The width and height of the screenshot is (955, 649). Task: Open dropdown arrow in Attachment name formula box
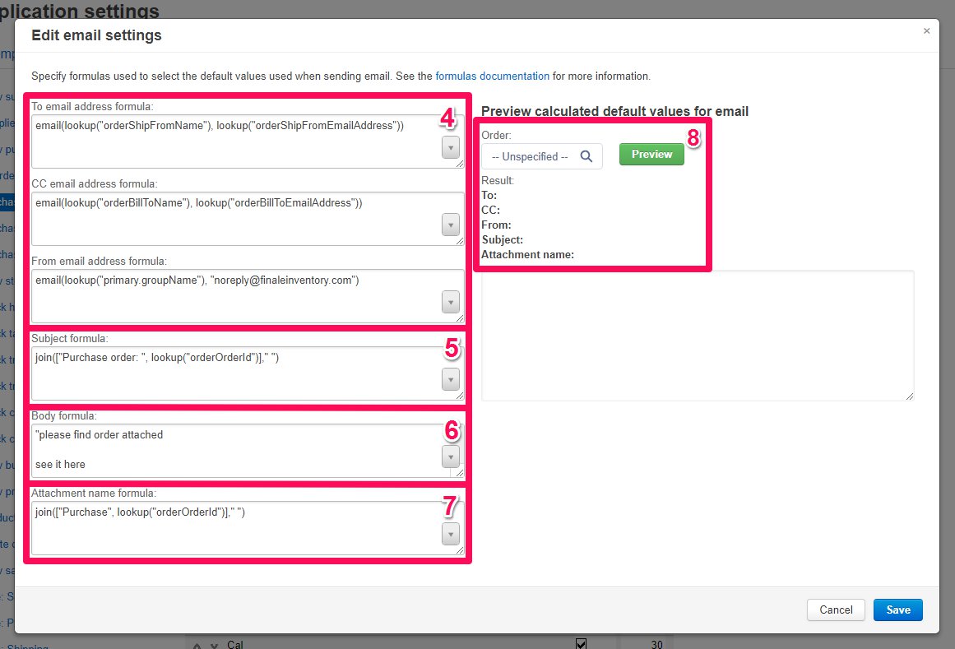[450, 534]
